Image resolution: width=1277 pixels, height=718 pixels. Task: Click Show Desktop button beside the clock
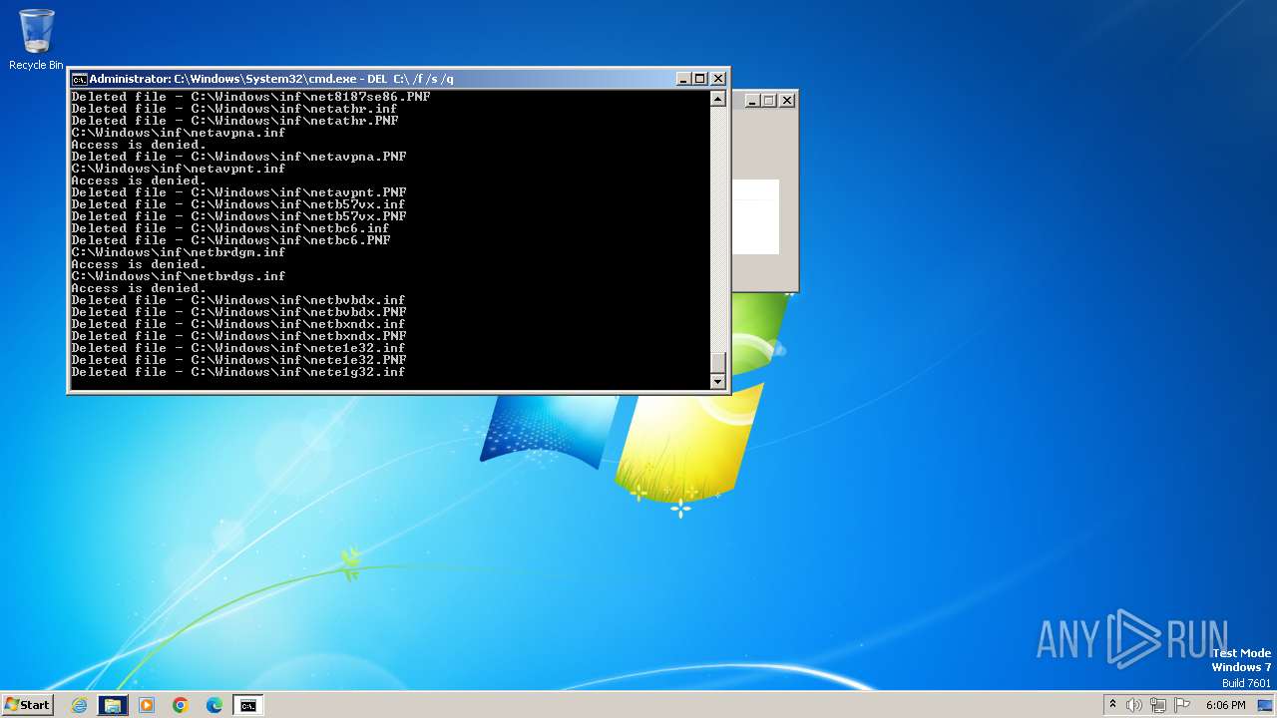[x=1265, y=705]
